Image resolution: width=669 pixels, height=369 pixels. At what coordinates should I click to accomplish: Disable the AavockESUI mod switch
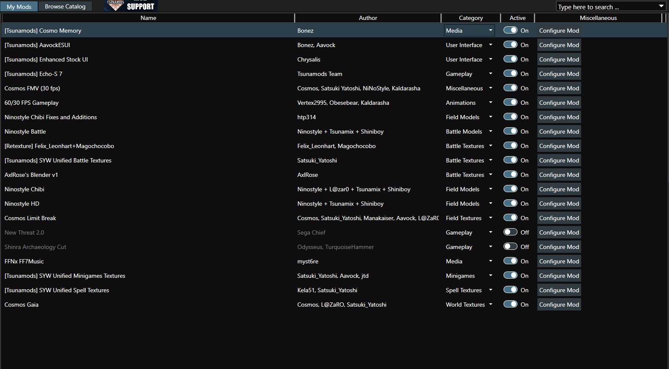click(510, 45)
